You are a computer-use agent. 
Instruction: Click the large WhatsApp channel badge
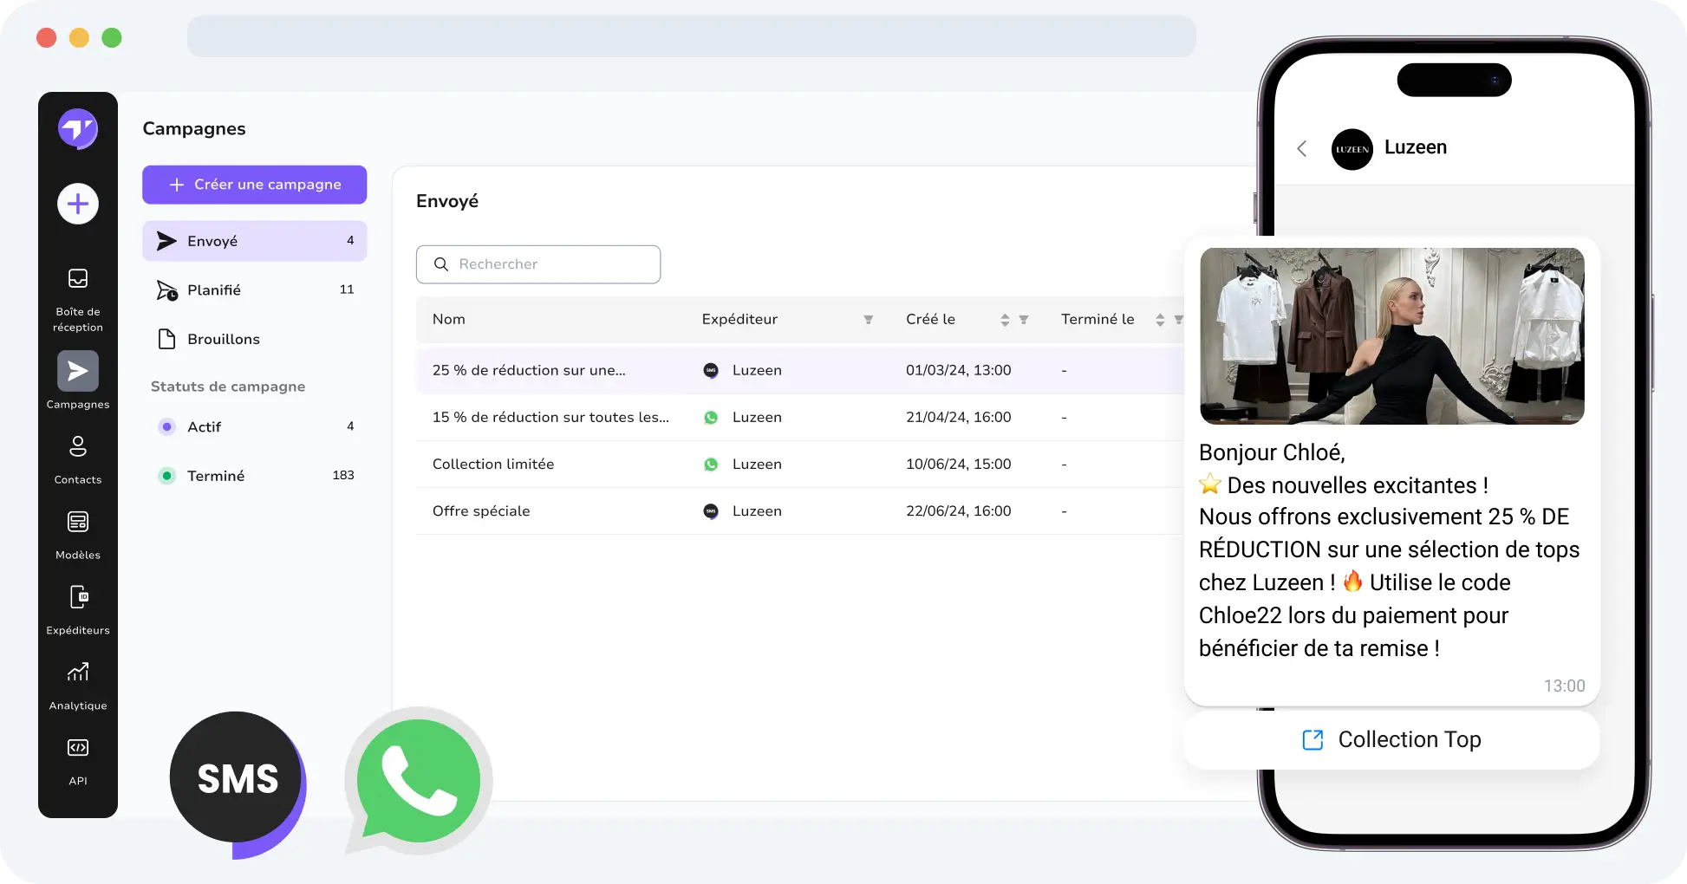(x=419, y=783)
